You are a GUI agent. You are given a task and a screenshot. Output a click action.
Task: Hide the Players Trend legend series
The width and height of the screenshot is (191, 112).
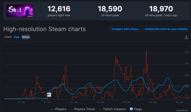pos(82,109)
